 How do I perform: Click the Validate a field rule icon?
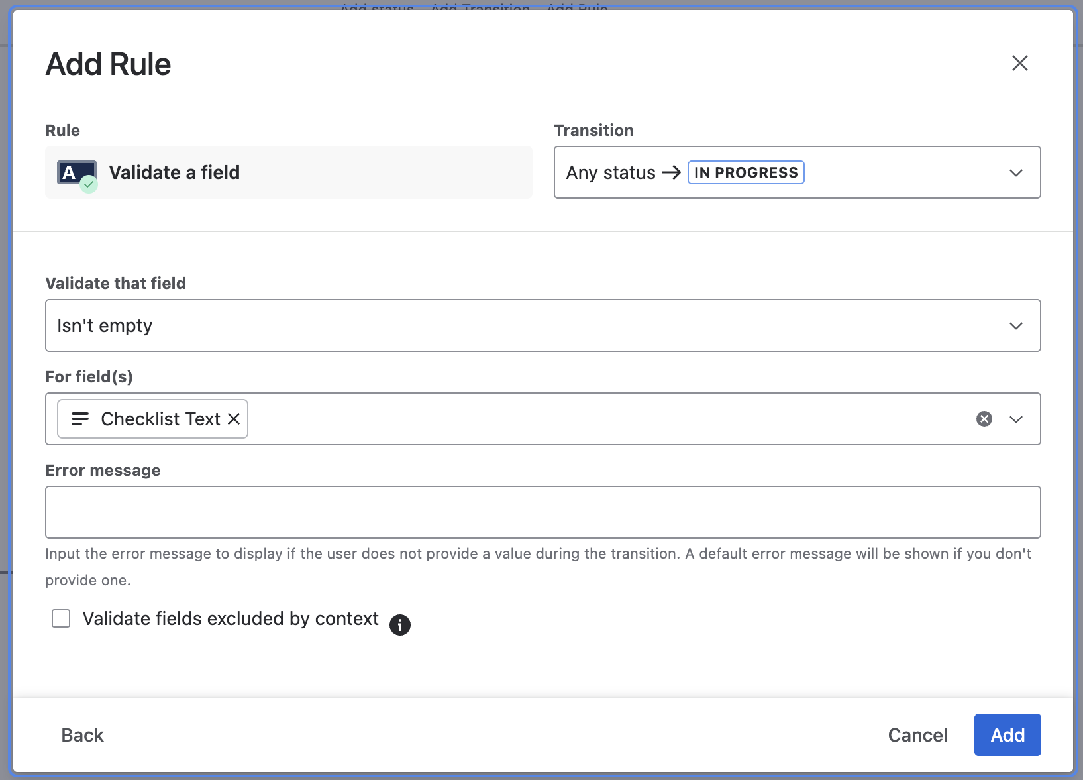pyautogui.click(x=77, y=174)
